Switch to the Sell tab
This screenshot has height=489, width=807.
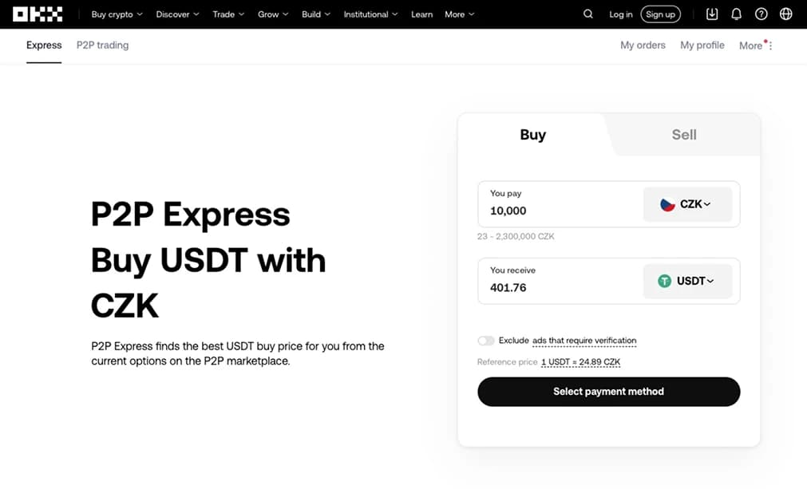tap(684, 135)
